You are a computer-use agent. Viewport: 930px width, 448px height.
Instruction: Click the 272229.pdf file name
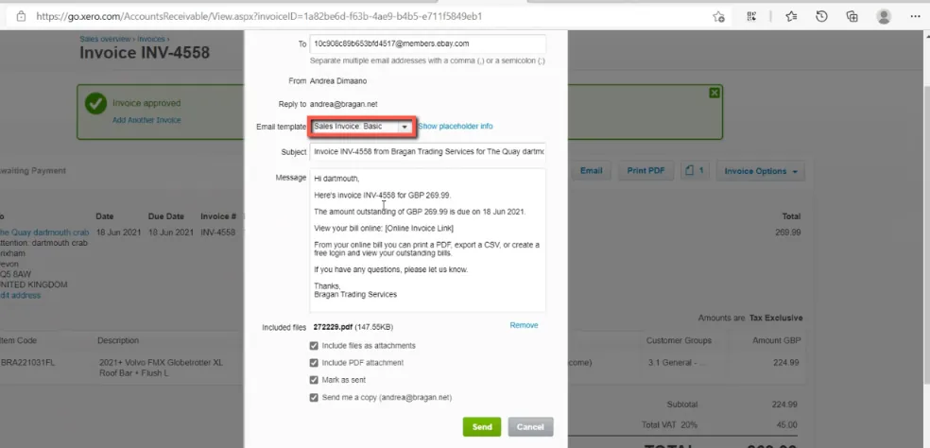point(333,327)
